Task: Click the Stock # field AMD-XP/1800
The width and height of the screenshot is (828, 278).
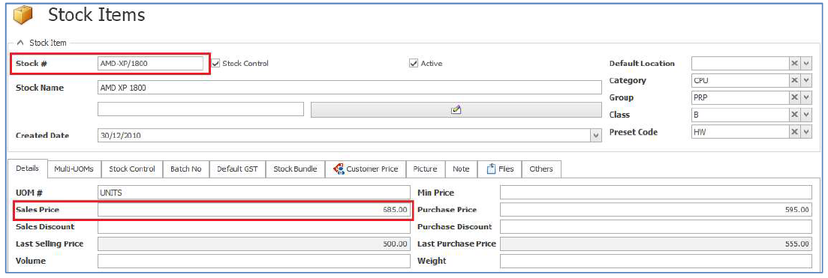Action: 150,63
